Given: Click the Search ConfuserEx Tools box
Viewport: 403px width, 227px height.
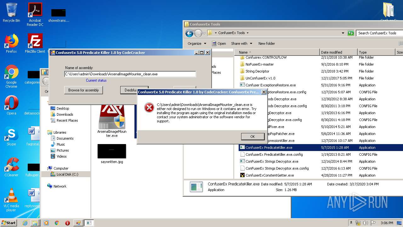Looking at the screenshot, I should (x=380, y=33).
